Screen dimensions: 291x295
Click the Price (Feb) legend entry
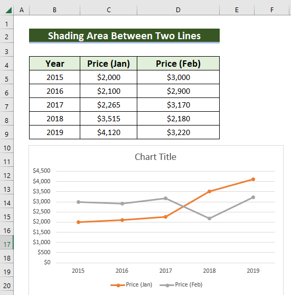pyautogui.click(x=181, y=284)
